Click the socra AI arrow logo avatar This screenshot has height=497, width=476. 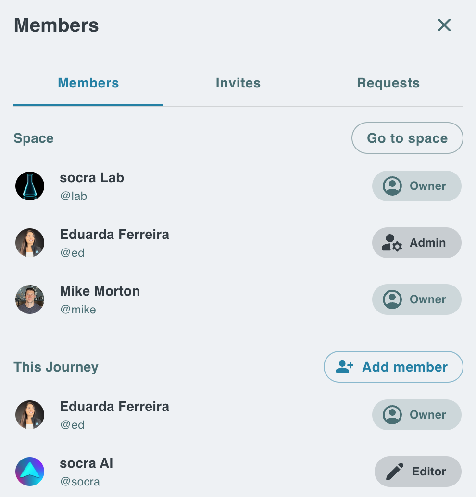click(30, 472)
